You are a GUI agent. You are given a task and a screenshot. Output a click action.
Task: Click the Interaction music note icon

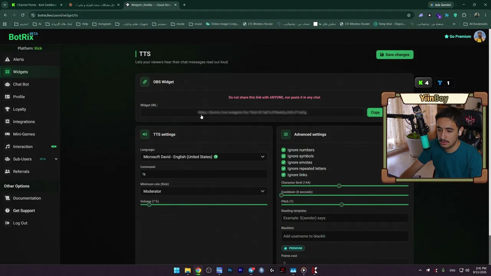[7, 146]
